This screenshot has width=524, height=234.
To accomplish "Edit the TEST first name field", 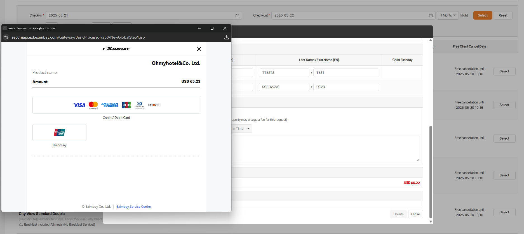I will click(x=346, y=73).
